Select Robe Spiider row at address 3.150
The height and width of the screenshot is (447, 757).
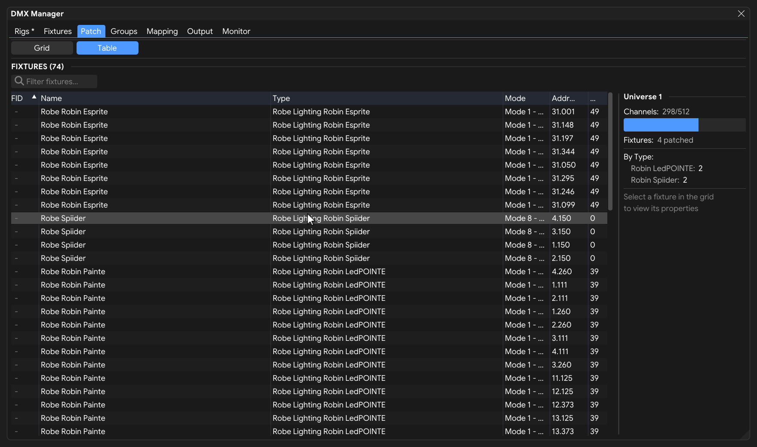pyautogui.click(x=309, y=232)
